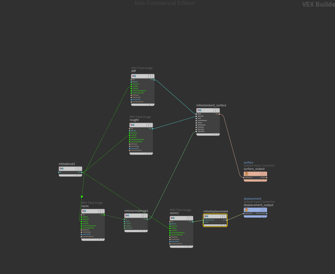Open the footer arrow on mtlxdisplacement node
335x274 pixels.
(224, 225)
